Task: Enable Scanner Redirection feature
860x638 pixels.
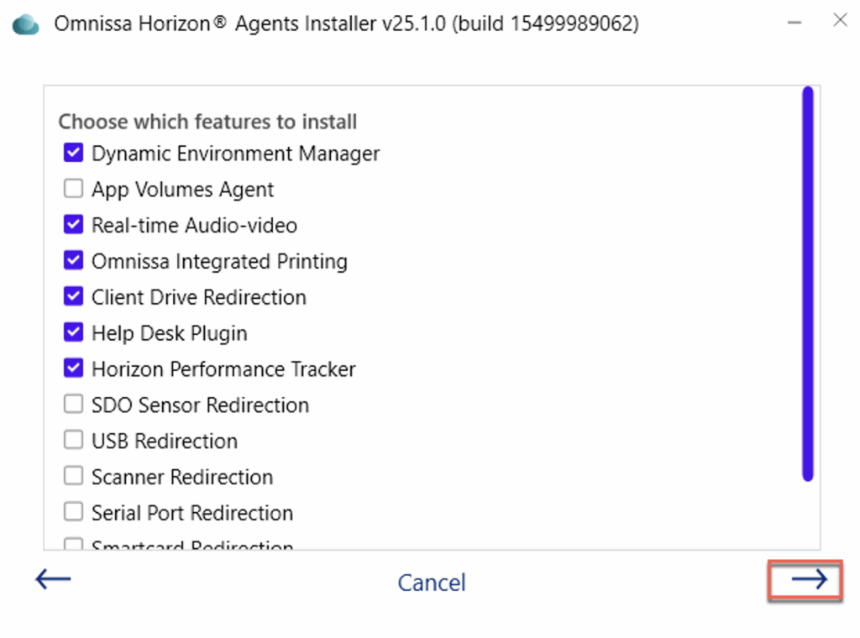Action: pos(74,477)
